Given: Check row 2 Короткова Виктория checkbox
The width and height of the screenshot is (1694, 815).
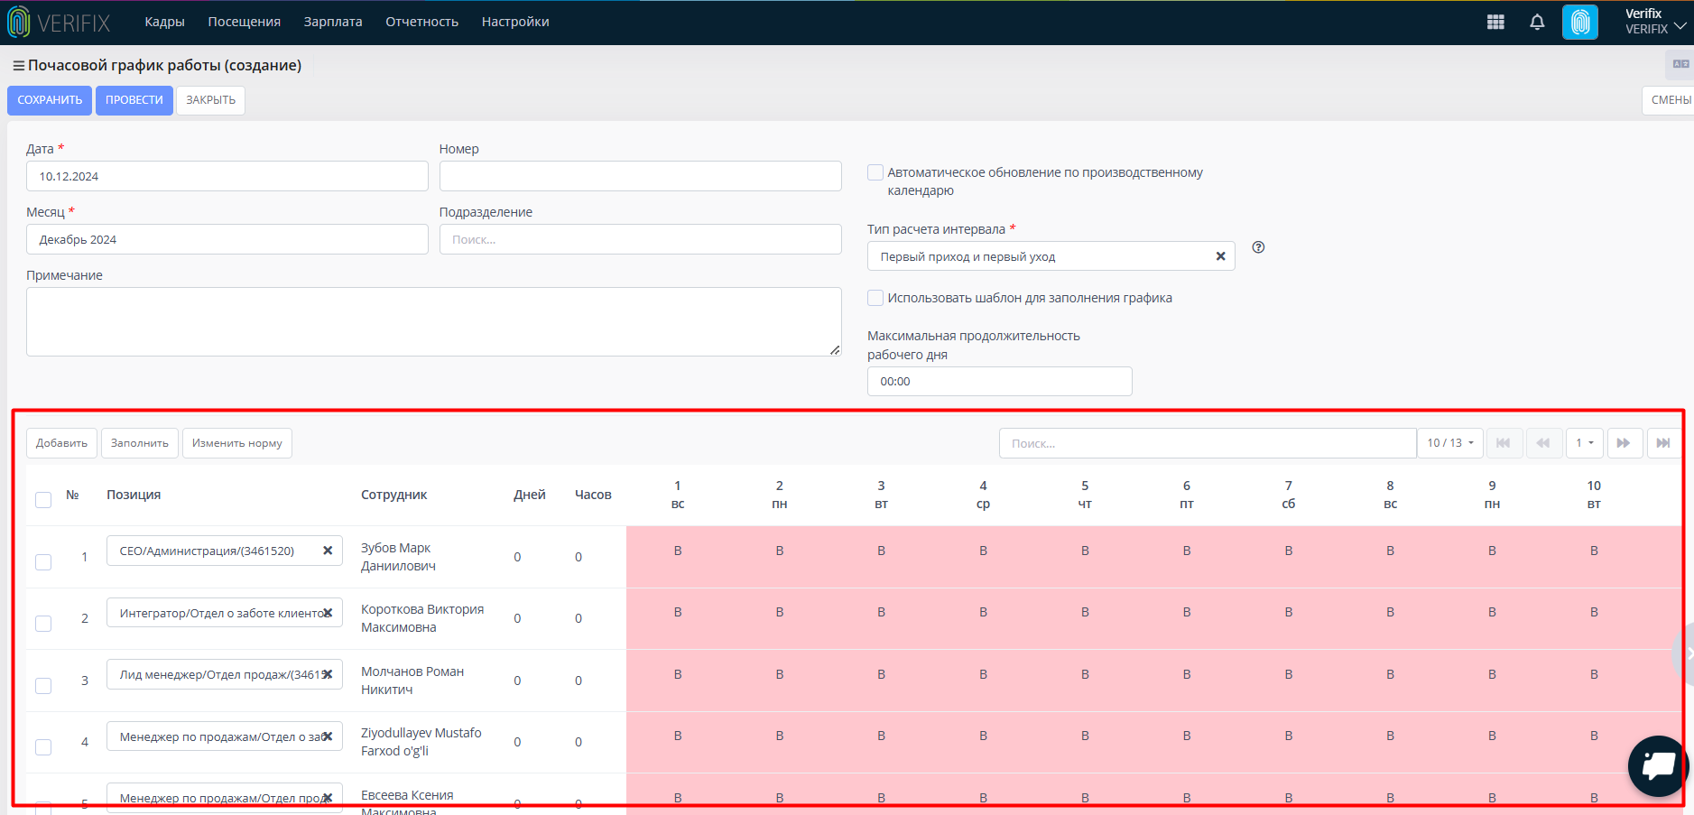Looking at the screenshot, I should 43,624.
